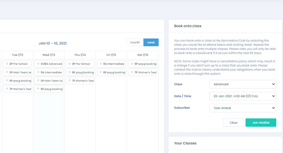The height and width of the screenshot is (153, 283).
Task: Click status dot on Saturday 6P payg booking
Action: coord(132,64)
